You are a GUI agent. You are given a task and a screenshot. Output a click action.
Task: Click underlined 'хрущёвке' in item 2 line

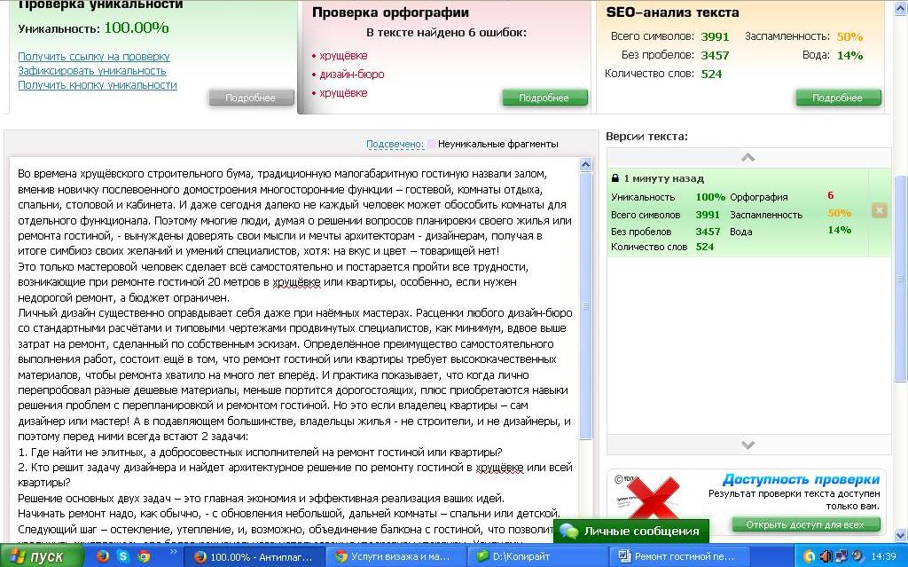pos(500,468)
